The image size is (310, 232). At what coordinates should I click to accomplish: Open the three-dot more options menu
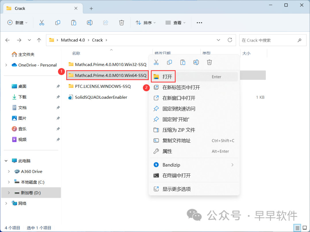[199, 23]
